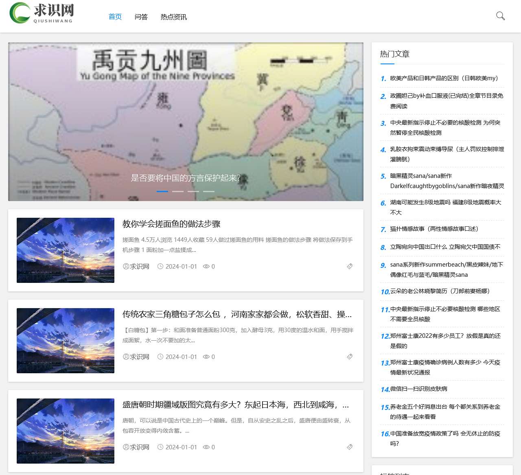
Task: Select the 首页 navigation item
Action: [114, 17]
